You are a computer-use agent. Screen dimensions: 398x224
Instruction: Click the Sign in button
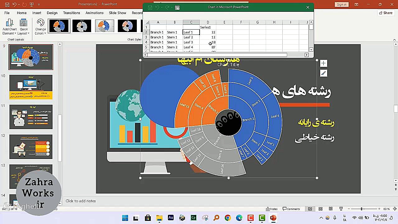tap(341, 4)
